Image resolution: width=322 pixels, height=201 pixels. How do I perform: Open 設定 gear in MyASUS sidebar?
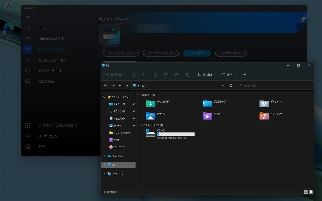(x=42, y=147)
